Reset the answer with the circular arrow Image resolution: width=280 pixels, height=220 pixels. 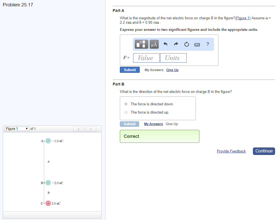[186, 44]
